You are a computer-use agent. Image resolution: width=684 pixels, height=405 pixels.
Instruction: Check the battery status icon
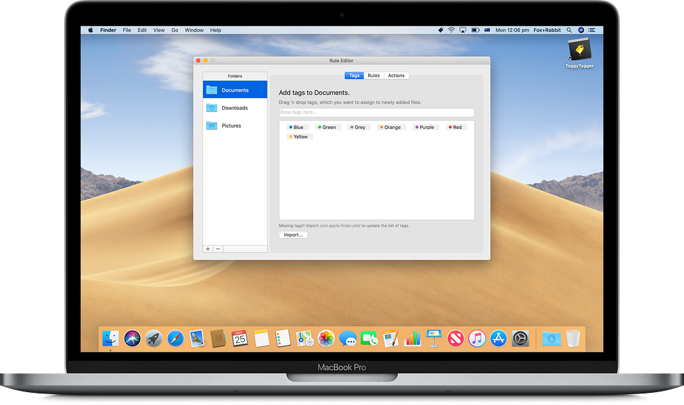point(476,30)
